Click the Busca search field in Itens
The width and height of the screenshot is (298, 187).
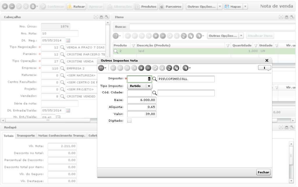pos(212,27)
